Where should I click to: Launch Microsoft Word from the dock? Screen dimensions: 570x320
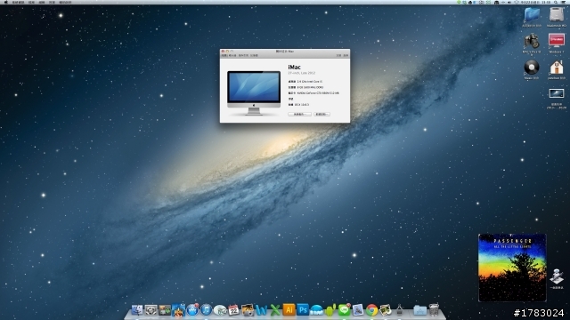tap(261, 310)
